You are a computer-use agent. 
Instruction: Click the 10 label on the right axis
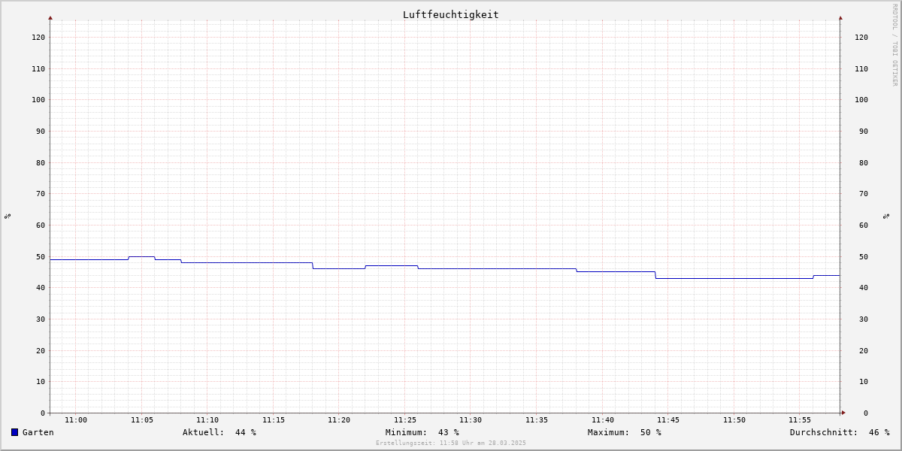864,382
